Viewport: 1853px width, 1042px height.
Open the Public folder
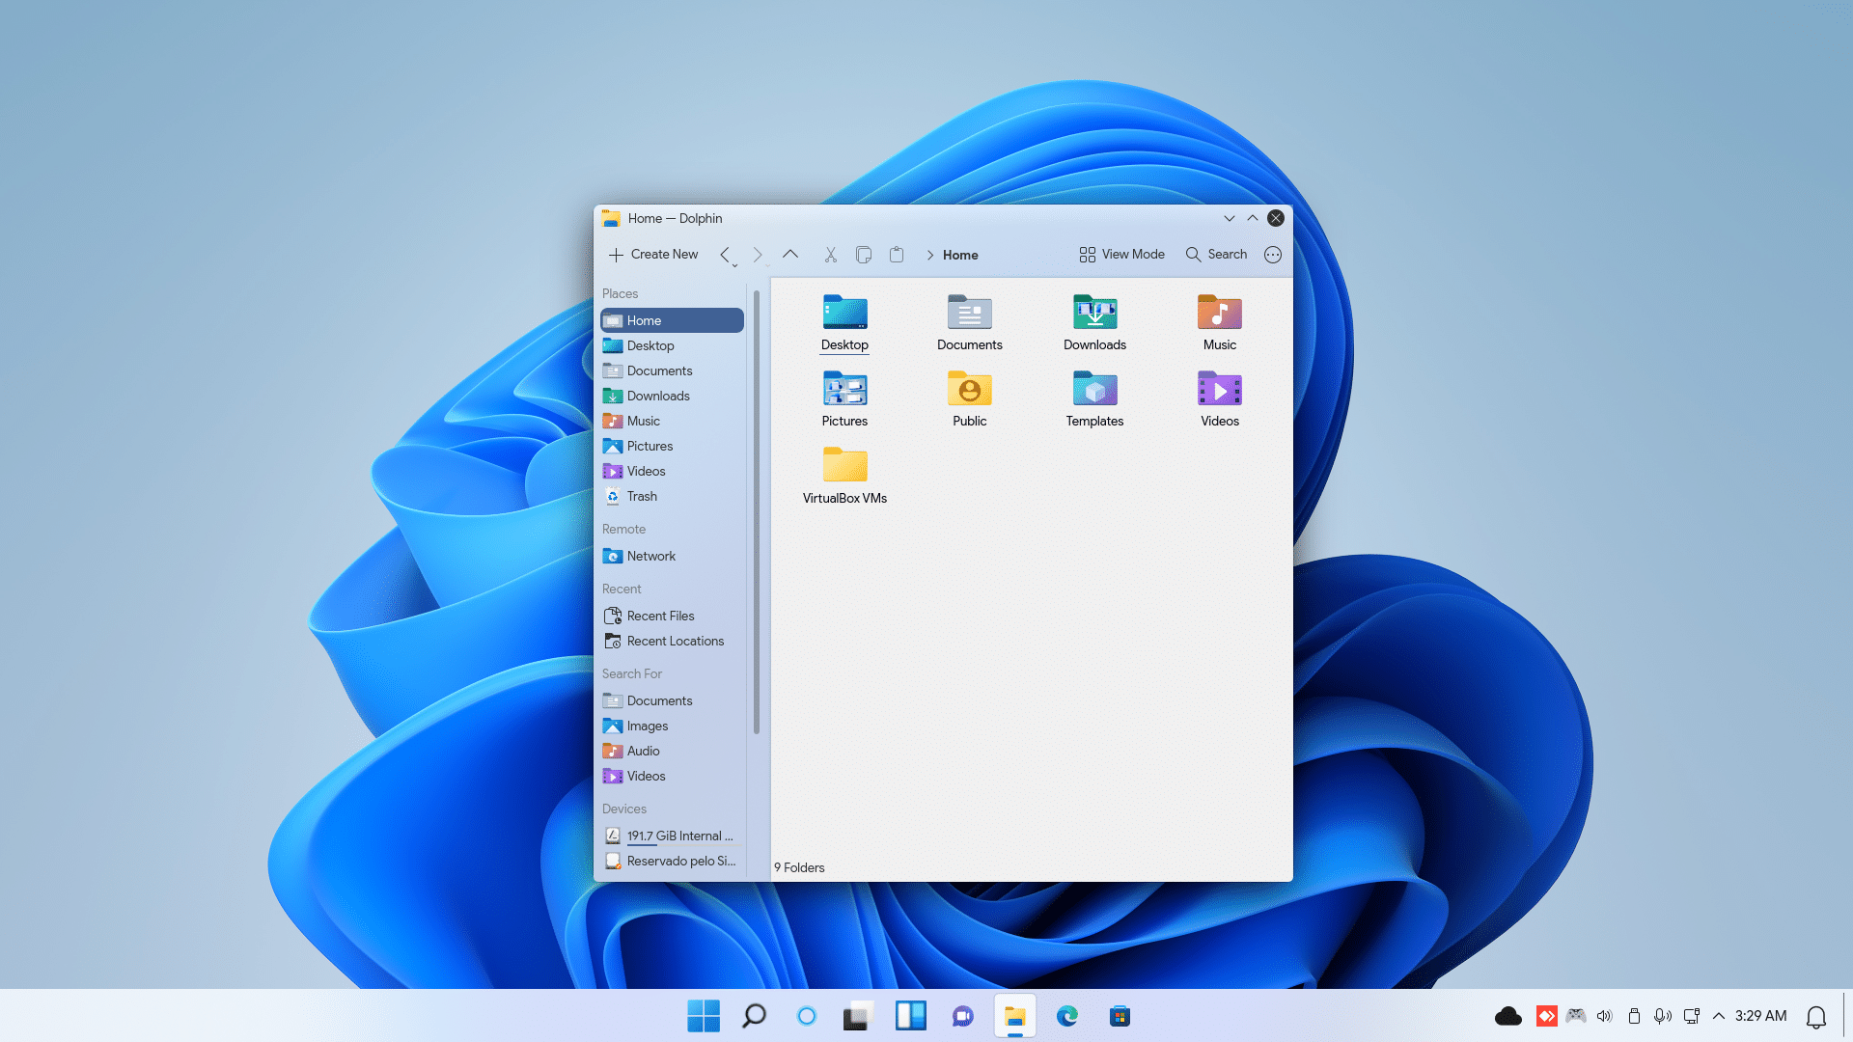(970, 397)
